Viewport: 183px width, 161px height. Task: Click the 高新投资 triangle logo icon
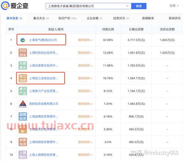point(23,104)
